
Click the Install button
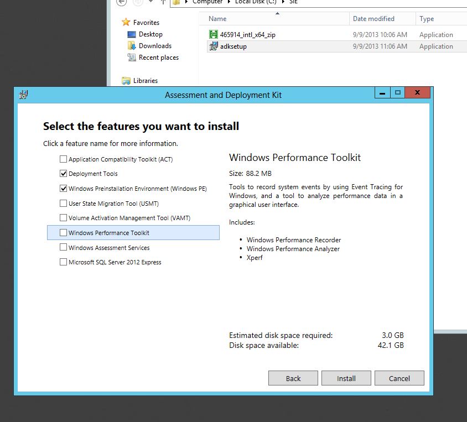click(x=346, y=378)
